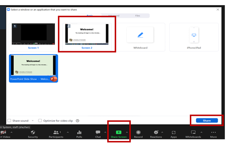Screen dimensions: 230x145
Task: Click the Screen 2 label text
Action: pyautogui.click(x=87, y=48)
